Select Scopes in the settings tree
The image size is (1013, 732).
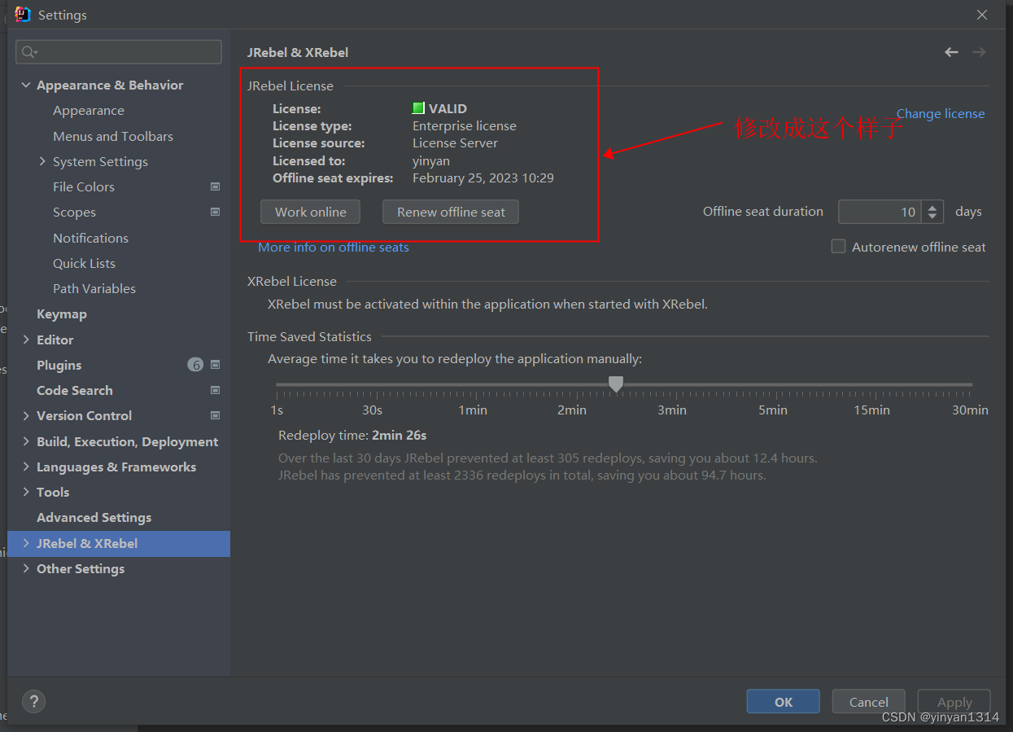click(x=74, y=212)
